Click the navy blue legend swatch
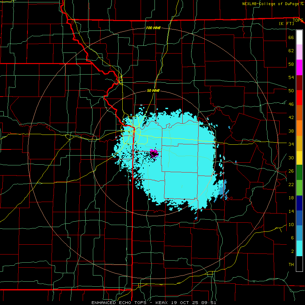The height and width of the screenshot is (305, 305). click(299, 203)
